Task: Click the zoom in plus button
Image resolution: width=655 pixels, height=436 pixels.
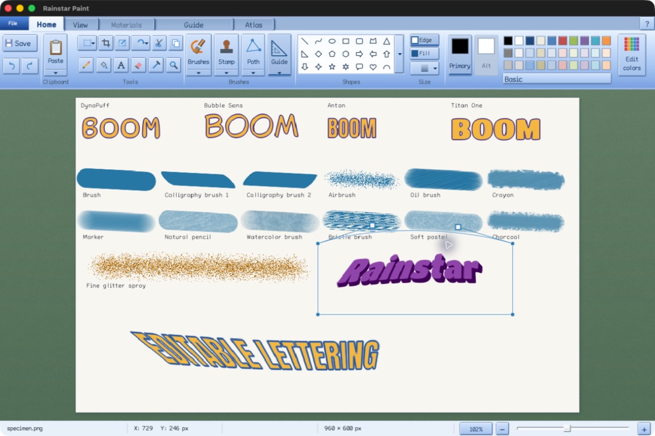Action: [644, 429]
